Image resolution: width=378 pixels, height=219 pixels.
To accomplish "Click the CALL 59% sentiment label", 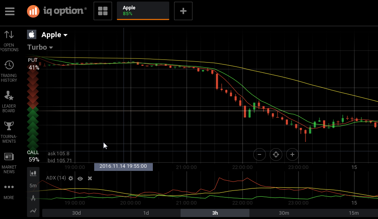I will coord(34,156).
